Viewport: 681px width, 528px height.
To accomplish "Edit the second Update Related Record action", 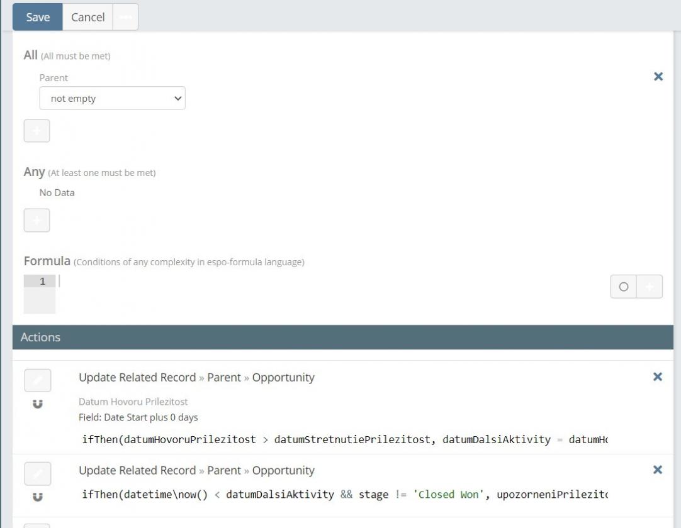I will coord(38,473).
